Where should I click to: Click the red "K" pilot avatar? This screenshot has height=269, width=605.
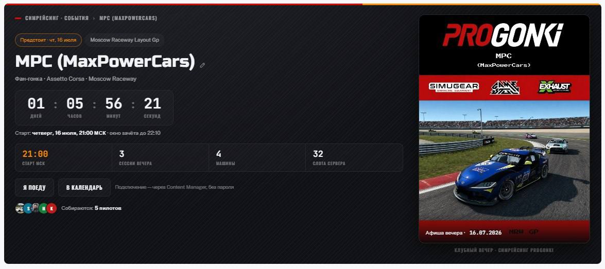click(x=51, y=208)
